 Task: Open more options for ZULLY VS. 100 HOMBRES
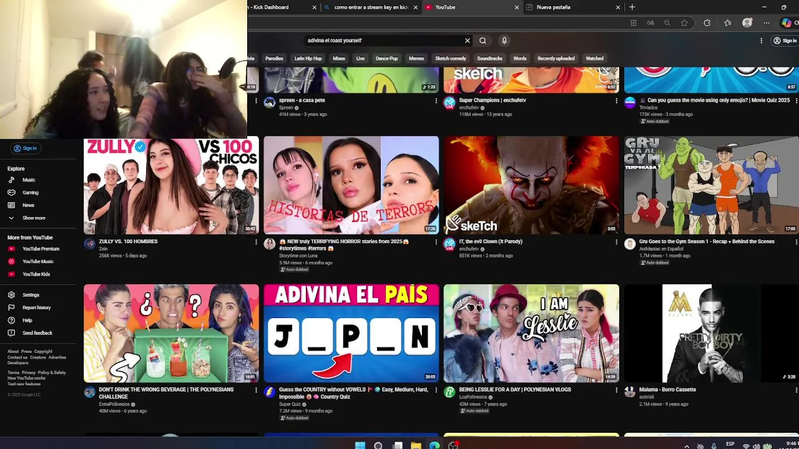tap(256, 242)
